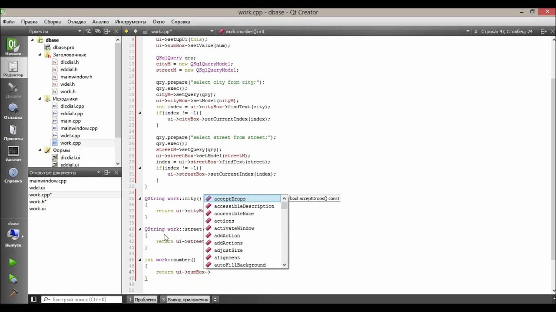Screen dimensions: 556x312
Task: Open the Дизайн mode
Action: click(x=13, y=90)
